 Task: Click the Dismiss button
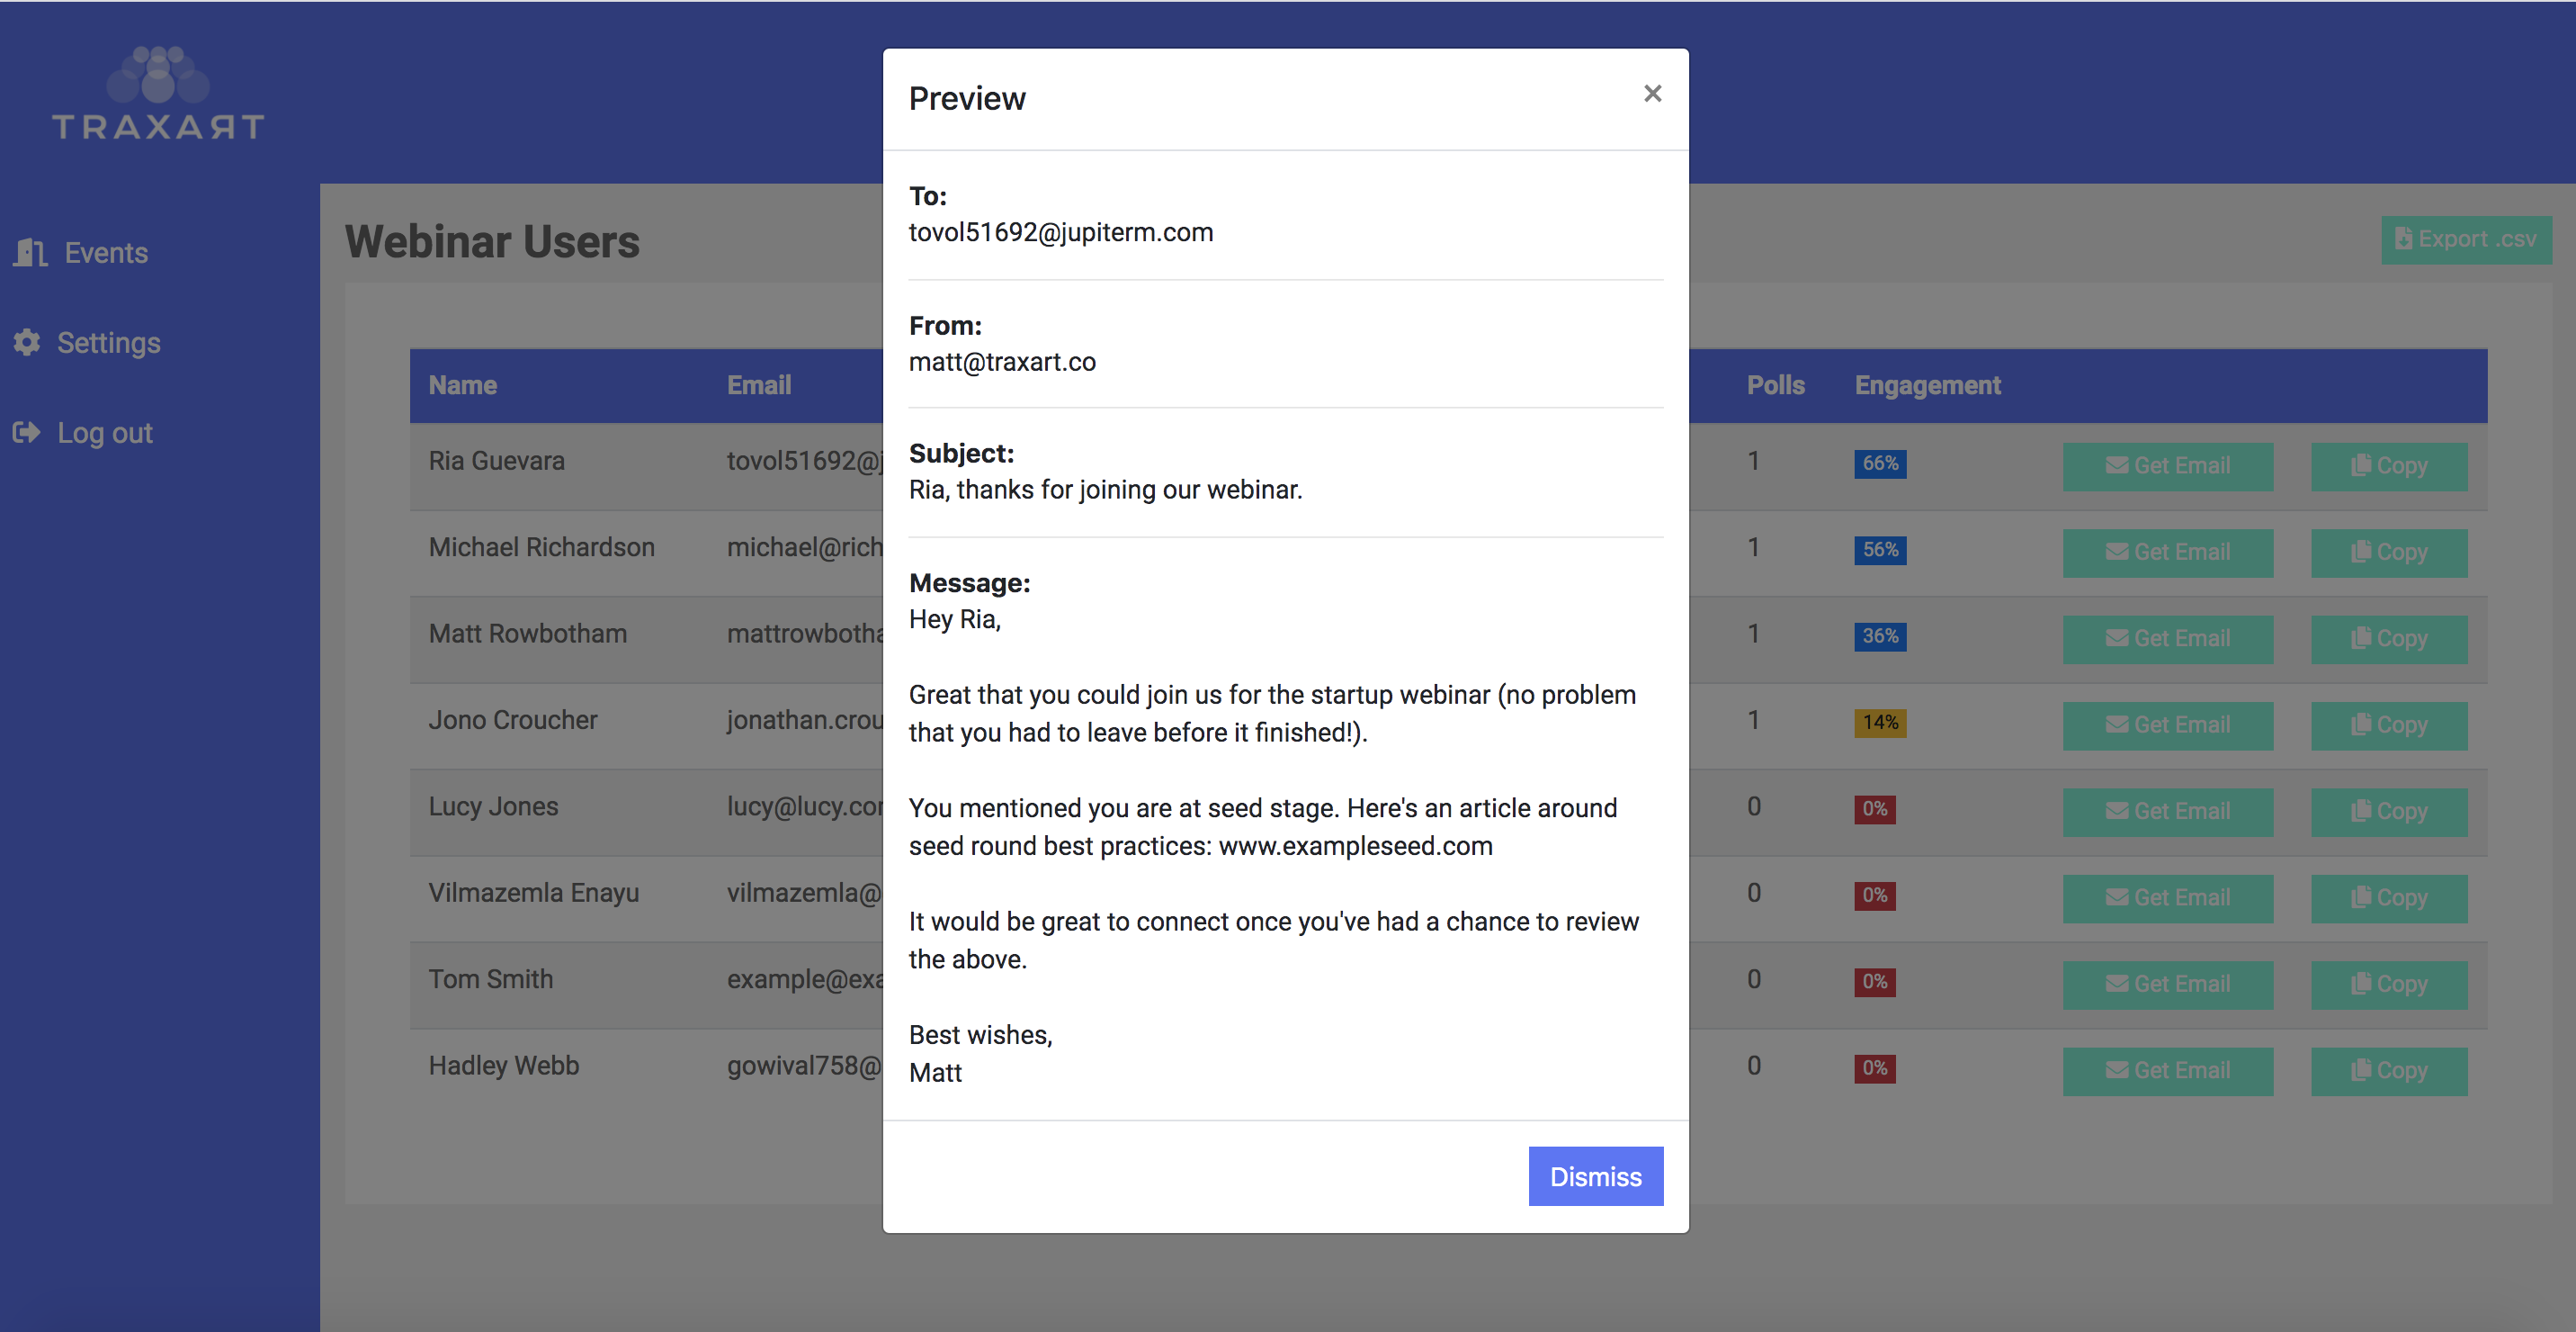tap(1595, 1176)
